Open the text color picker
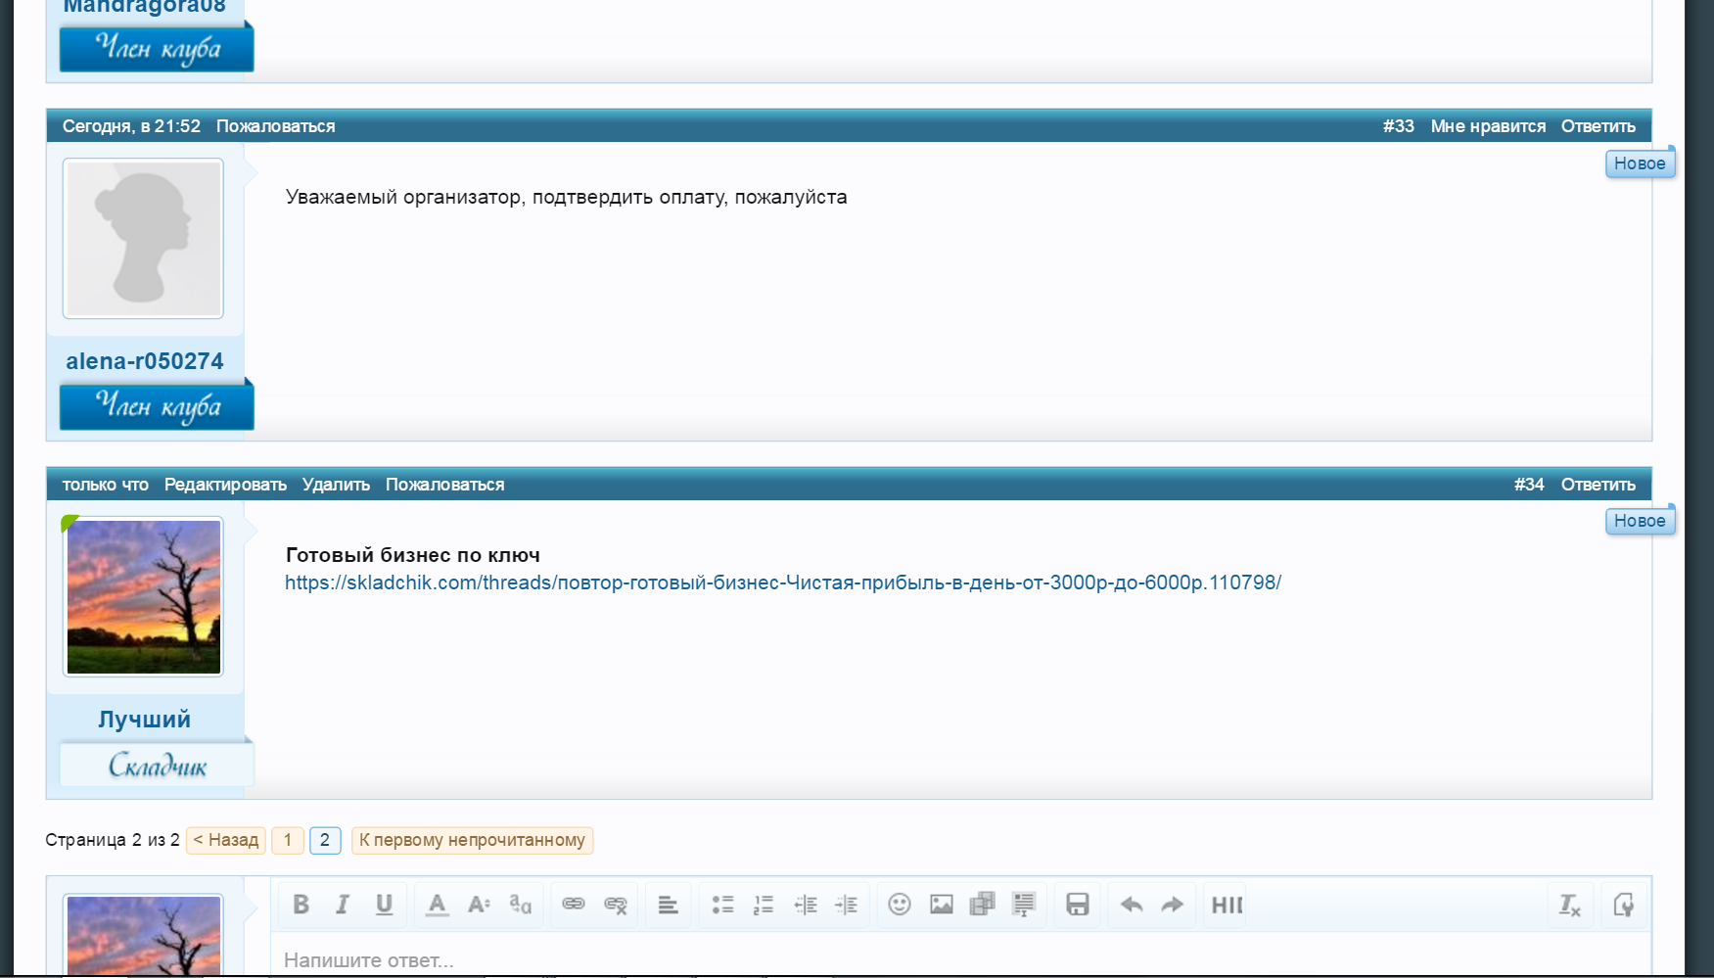This screenshot has width=1714, height=978. pyautogui.click(x=437, y=905)
